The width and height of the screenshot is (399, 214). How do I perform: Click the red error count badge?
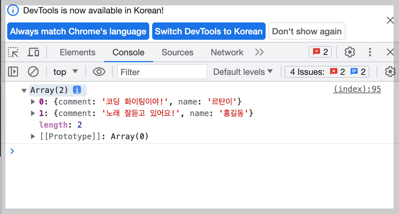pyautogui.click(x=320, y=52)
